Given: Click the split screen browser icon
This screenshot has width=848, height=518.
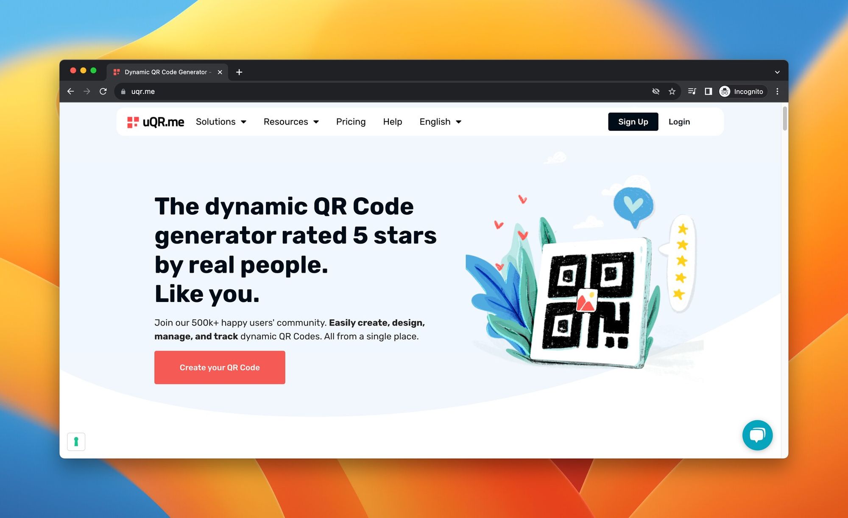Looking at the screenshot, I should (x=708, y=91).
